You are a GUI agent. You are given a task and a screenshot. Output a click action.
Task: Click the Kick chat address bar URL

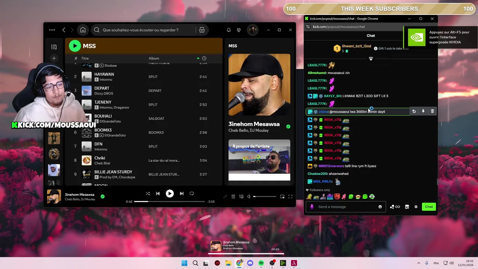339,27
